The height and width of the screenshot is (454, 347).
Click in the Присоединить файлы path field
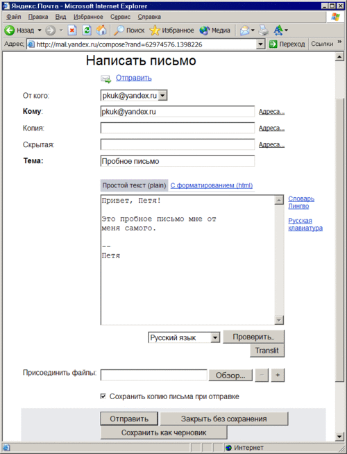tap(153, 375)
